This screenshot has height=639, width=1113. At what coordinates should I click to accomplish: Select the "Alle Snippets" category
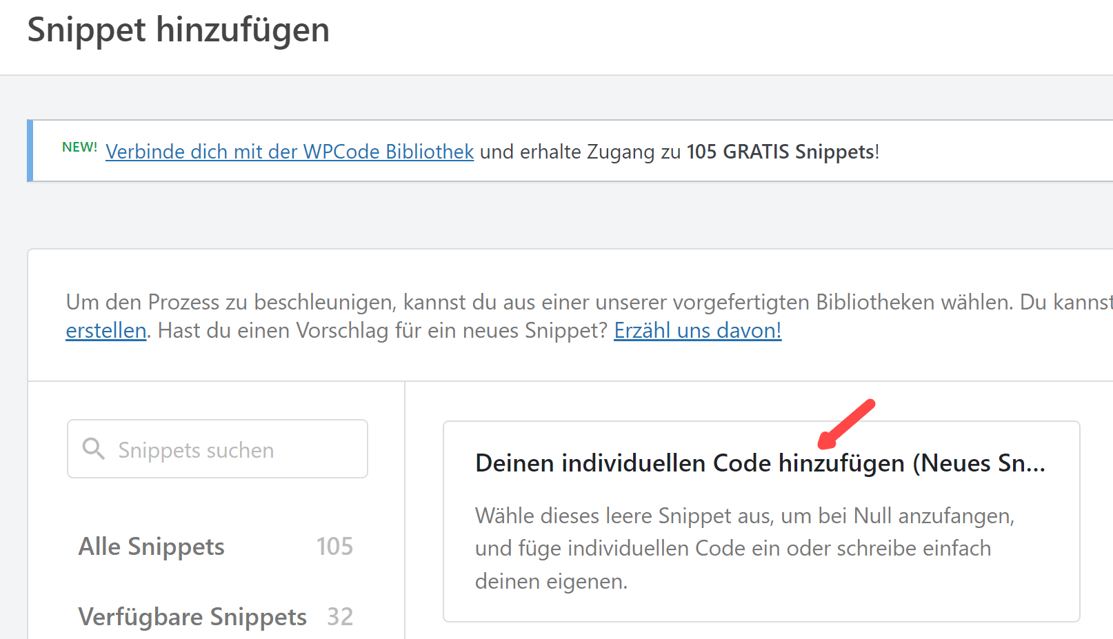pyautogui.click(x=151, y=547)
